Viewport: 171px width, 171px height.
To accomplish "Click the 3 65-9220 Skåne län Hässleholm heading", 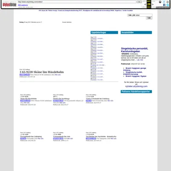I will coord(41,72).
